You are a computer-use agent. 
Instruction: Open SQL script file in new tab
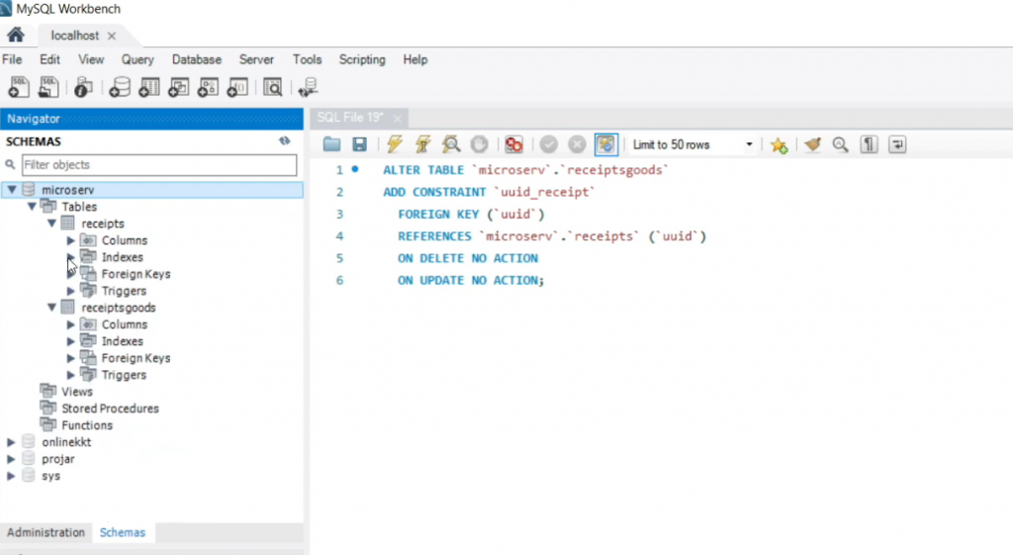tap(48, 87)
